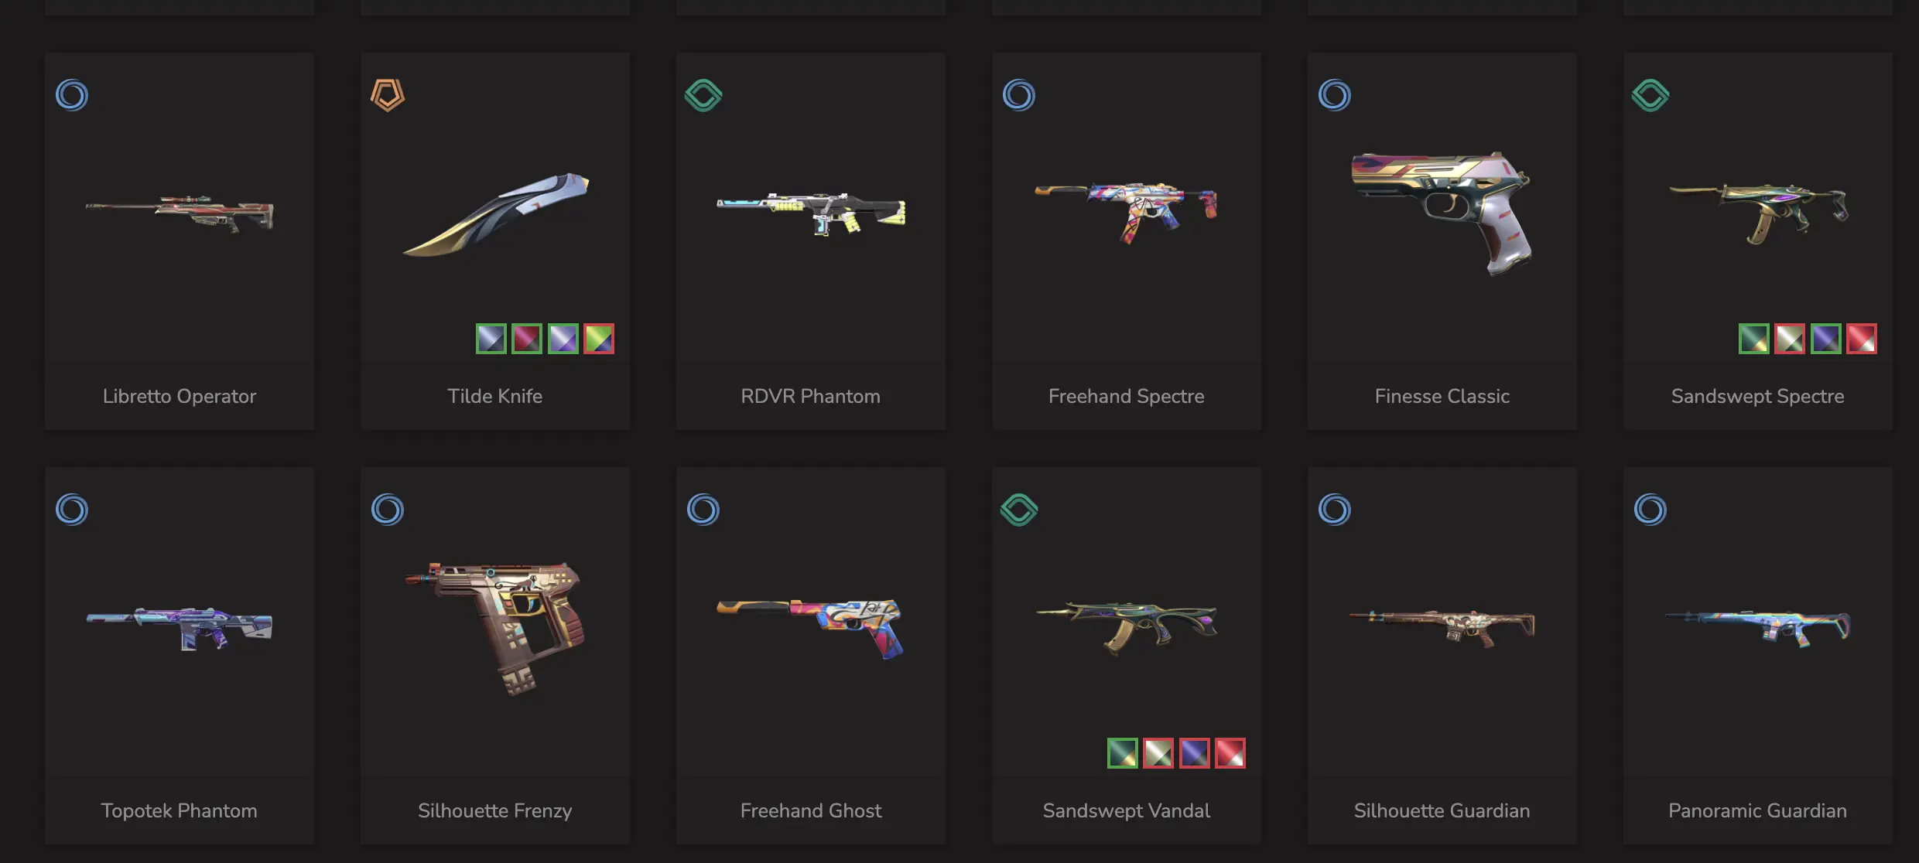Click the tier icon on Libretto Operator card
Image resolution: width=1919 pixels, height=863 pixels.
tap(72, 96)
